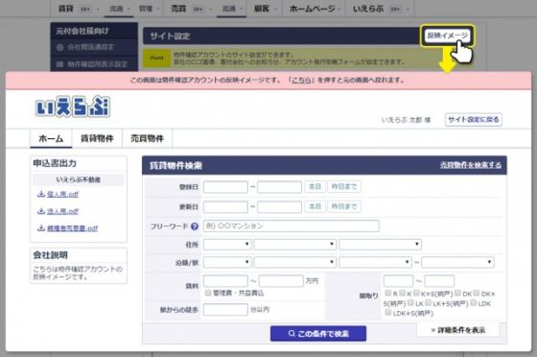Viewport: 537px width, 357px height.
Task: Expand 詳細条件を表示
Action: tap(458, 330)
